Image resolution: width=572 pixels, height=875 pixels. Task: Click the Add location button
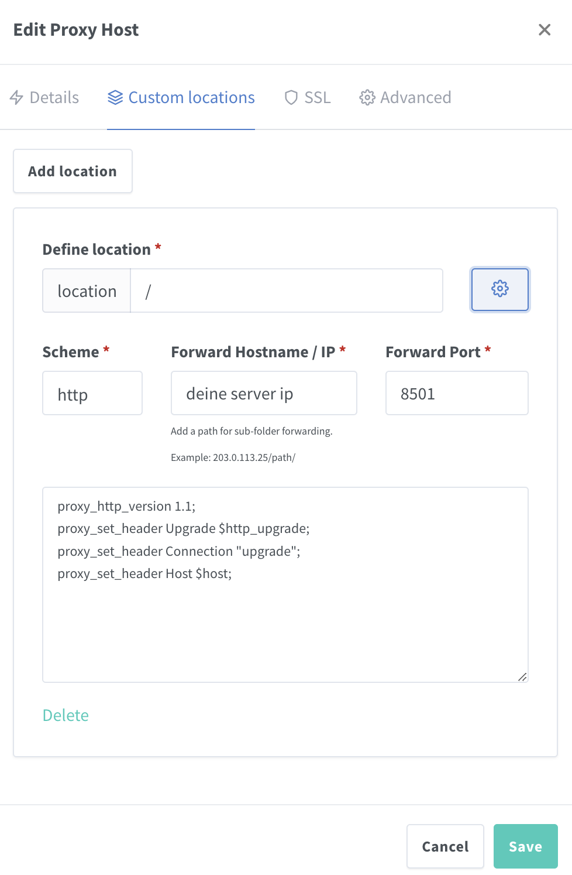(x=73, y=171)
